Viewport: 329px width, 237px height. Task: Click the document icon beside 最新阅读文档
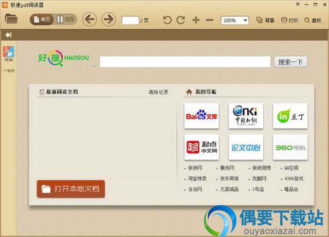coord(42,92)
